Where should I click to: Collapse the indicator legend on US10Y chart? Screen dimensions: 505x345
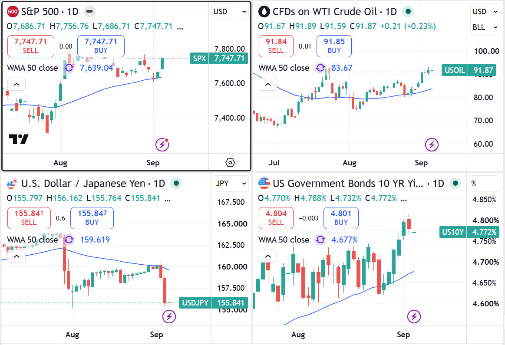pos(268,256)
